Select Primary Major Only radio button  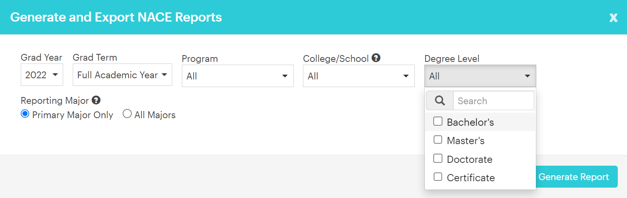pos(25,114)
